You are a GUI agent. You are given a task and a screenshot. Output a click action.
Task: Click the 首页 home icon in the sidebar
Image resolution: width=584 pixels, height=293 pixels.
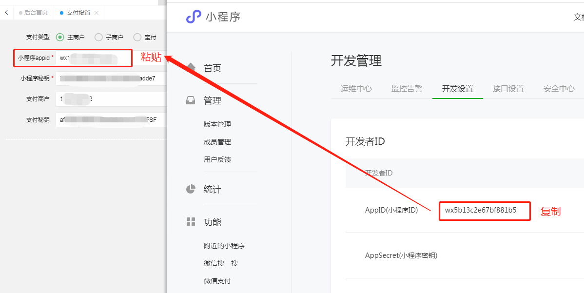pyautogui.click(x=190, y=68)
